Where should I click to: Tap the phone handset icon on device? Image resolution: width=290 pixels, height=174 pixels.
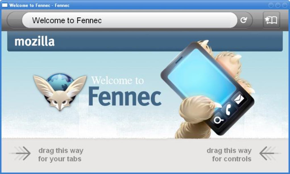tap(228, 110)
